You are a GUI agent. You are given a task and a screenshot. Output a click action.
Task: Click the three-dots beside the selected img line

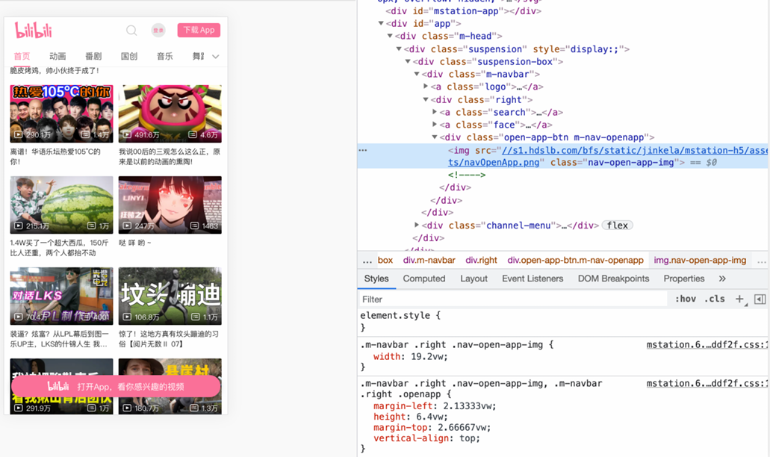363,149
